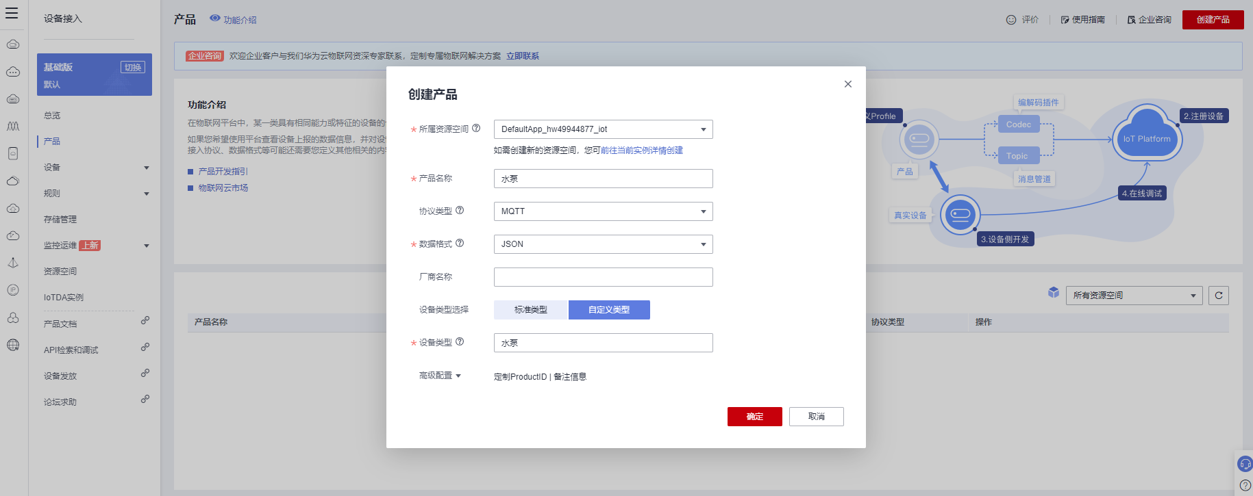Click the red 创建产品 button at top right
1253x496 pixels.
pos(1213,20)
